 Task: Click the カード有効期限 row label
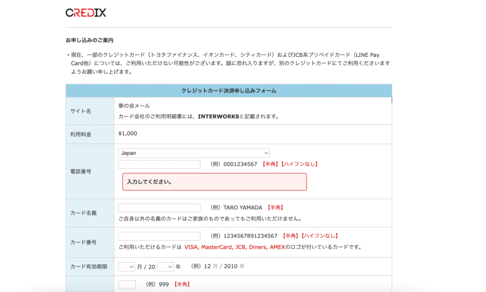tap(89, 266)
